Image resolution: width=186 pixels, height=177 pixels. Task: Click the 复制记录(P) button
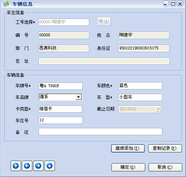coord(165,148)
